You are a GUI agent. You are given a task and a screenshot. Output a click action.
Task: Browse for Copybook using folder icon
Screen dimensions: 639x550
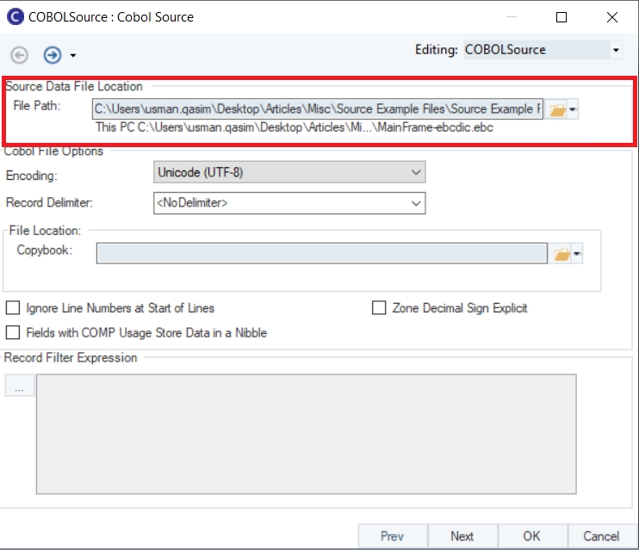coord(561,254)
